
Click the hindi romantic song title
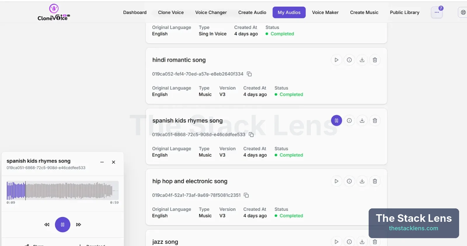click(x=179, y=60)
